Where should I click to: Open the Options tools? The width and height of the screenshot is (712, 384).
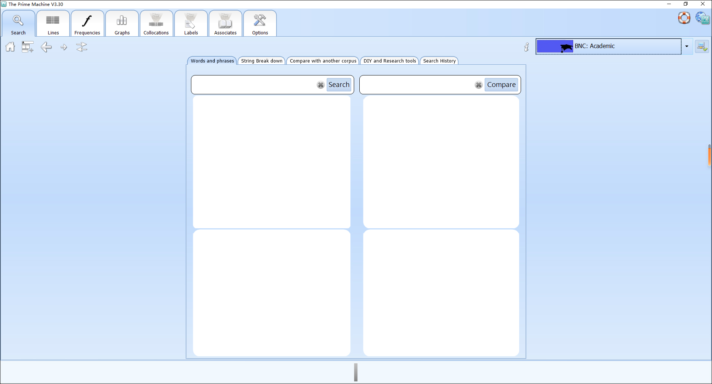pos(260,24)
